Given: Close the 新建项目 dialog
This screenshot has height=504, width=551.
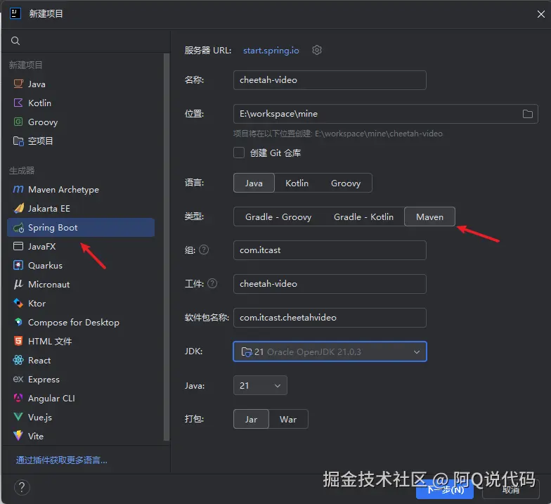Looking at the screenshot, I should point(541,14).
